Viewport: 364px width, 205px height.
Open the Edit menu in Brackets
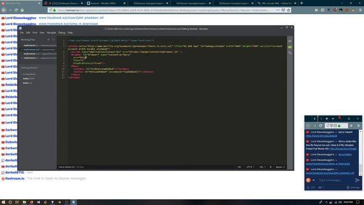28,33
